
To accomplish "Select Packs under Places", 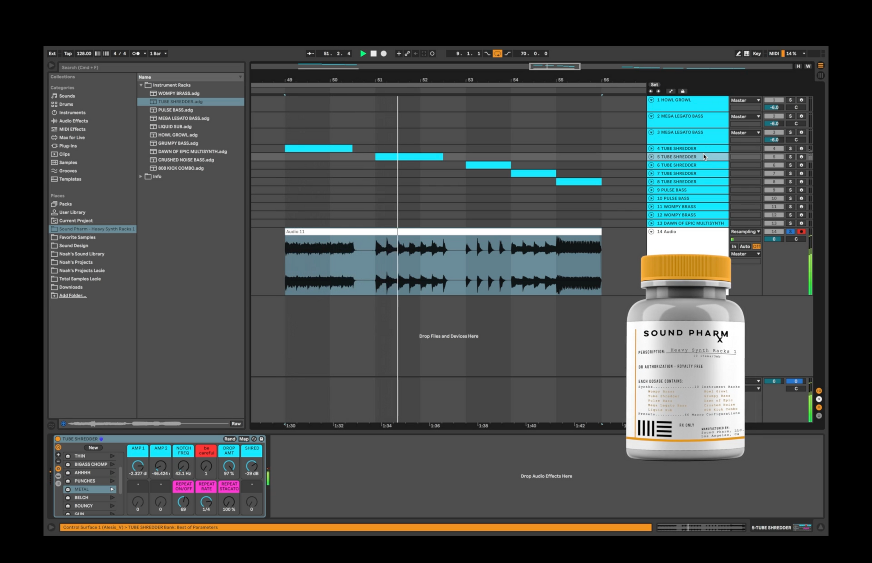I will point(65,204).
